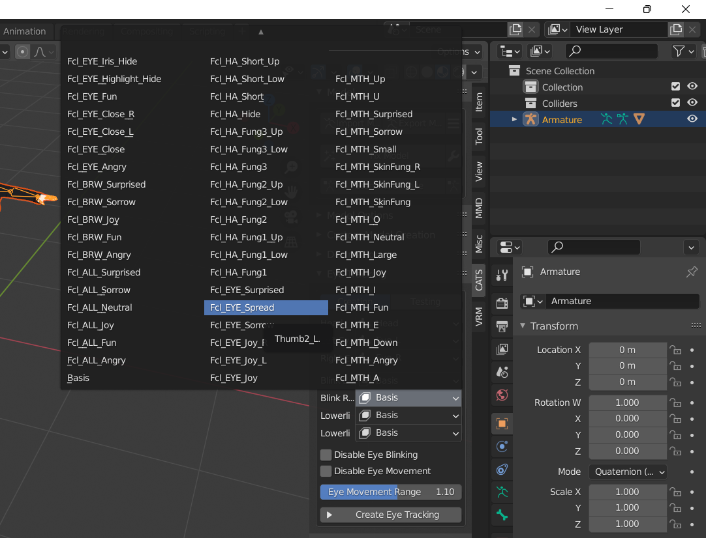This screenshot has width=706, height=538.
Task: Switch to the CATS sidebar tab
Action: [479, 281]
